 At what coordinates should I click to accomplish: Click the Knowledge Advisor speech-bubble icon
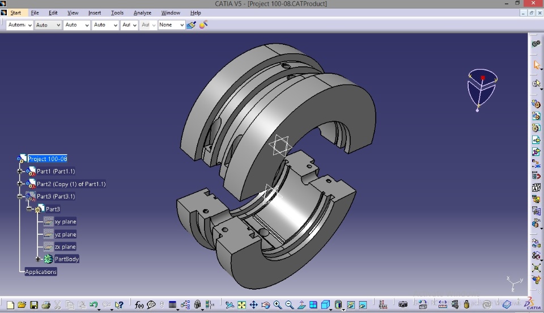coord(151,305)
